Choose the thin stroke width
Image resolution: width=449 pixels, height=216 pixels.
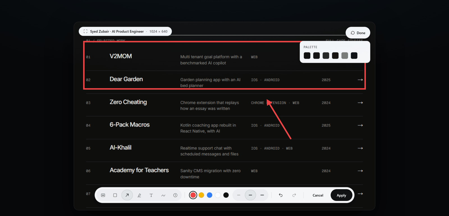click(x=239, y=195)
